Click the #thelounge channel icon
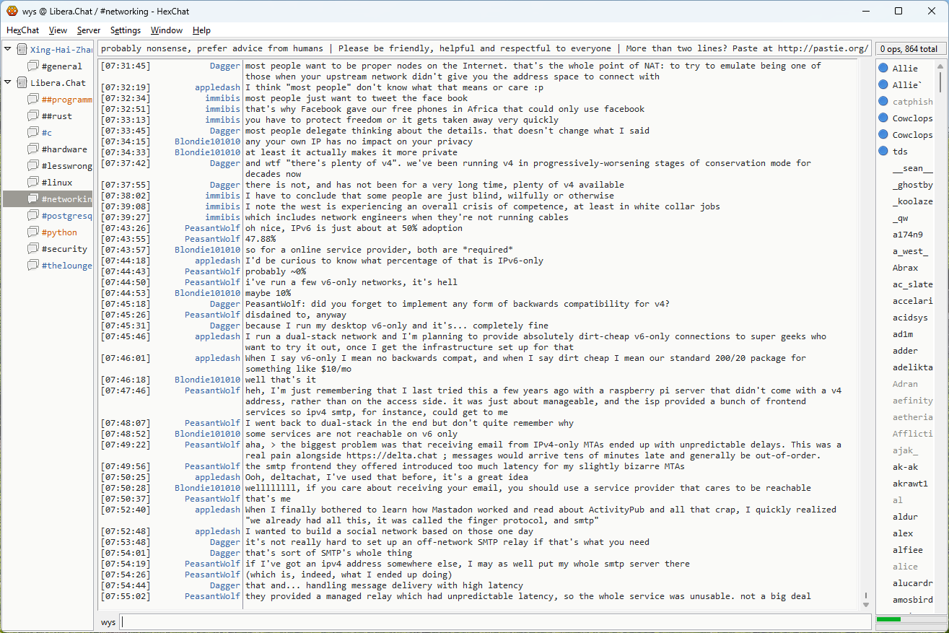Image resolution: width=949 pixels, height=633 pixels. 33,265
